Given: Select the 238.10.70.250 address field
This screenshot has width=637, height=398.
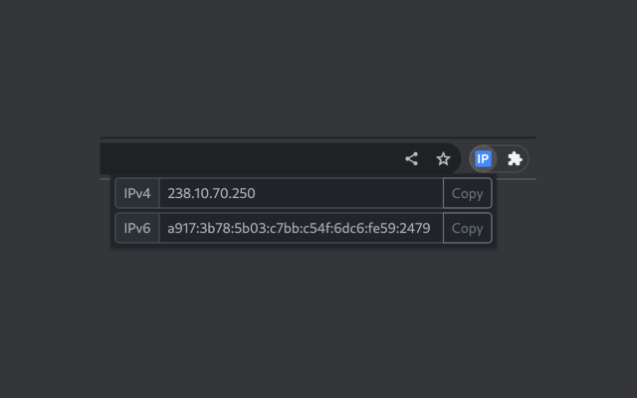Looking at the screenshot, I should pyautogui.click(x=301, y=193).
